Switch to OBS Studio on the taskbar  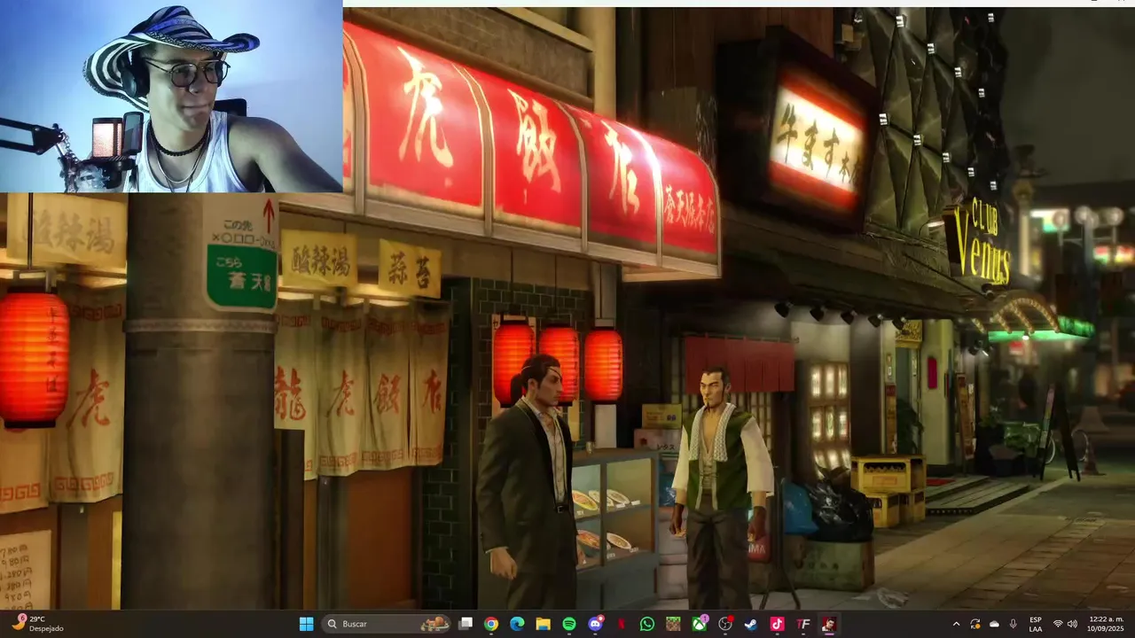tap(725, 624)
